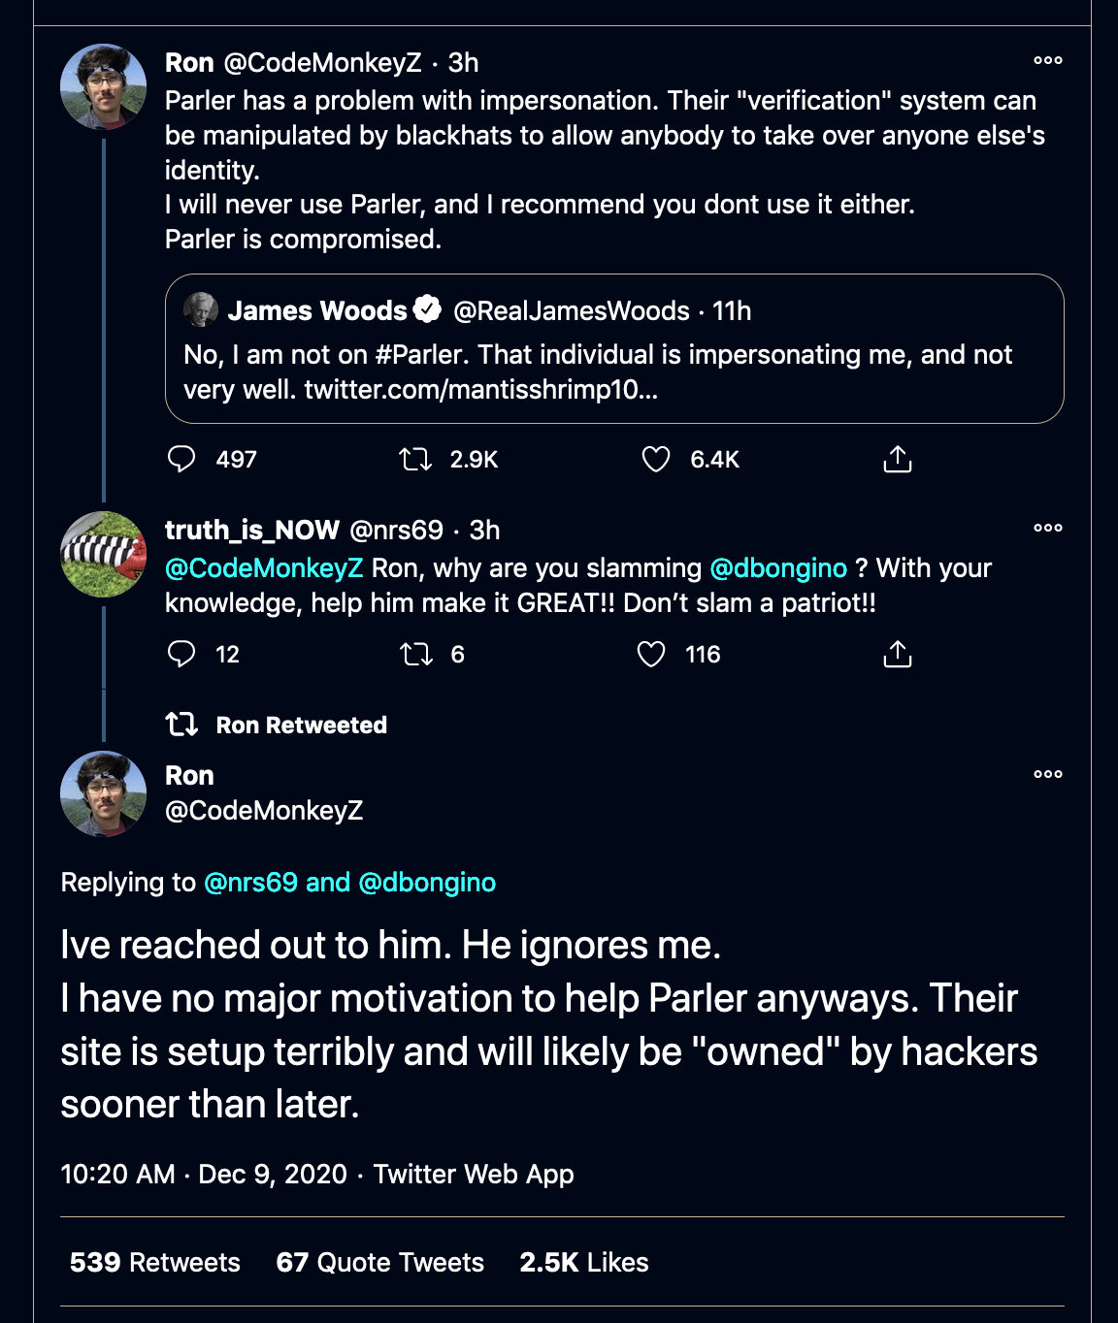Retweet Ron's tweet with 2.9K retweets
This screenshot has height=1323, width=1118.
(415, 459)
